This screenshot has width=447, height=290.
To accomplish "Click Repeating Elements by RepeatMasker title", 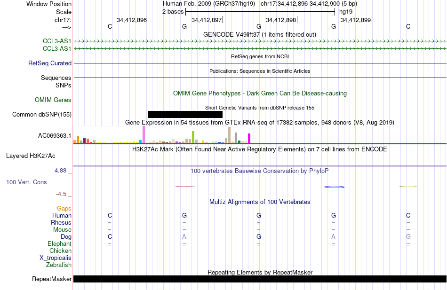I will [x=260, y=272].
